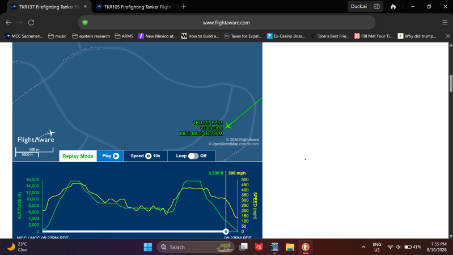This screenshot has width=453, height=255.
Task: Open battery status showing 41%
Action: pos(413,247)
